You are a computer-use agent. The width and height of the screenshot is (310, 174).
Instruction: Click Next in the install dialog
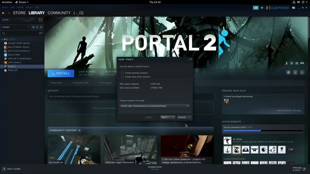168,117
